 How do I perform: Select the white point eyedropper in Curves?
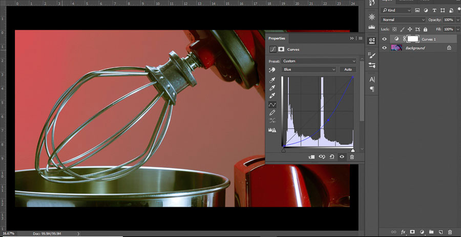click(x=273, y=96)
